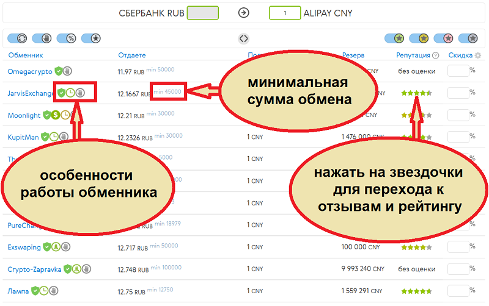489x306 pixels.
Task: Click the yellow clock icon next to Moonlight
Action: click(x=65, y=115)
